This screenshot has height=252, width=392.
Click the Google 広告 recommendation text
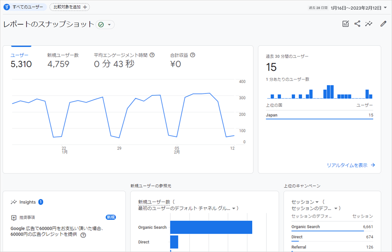(x=57, y=231)
